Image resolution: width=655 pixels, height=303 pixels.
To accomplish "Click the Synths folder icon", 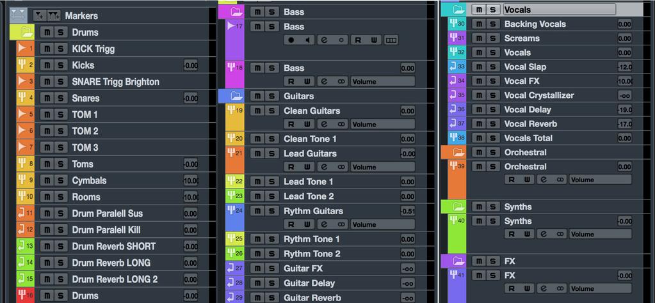I will point(459,206).
